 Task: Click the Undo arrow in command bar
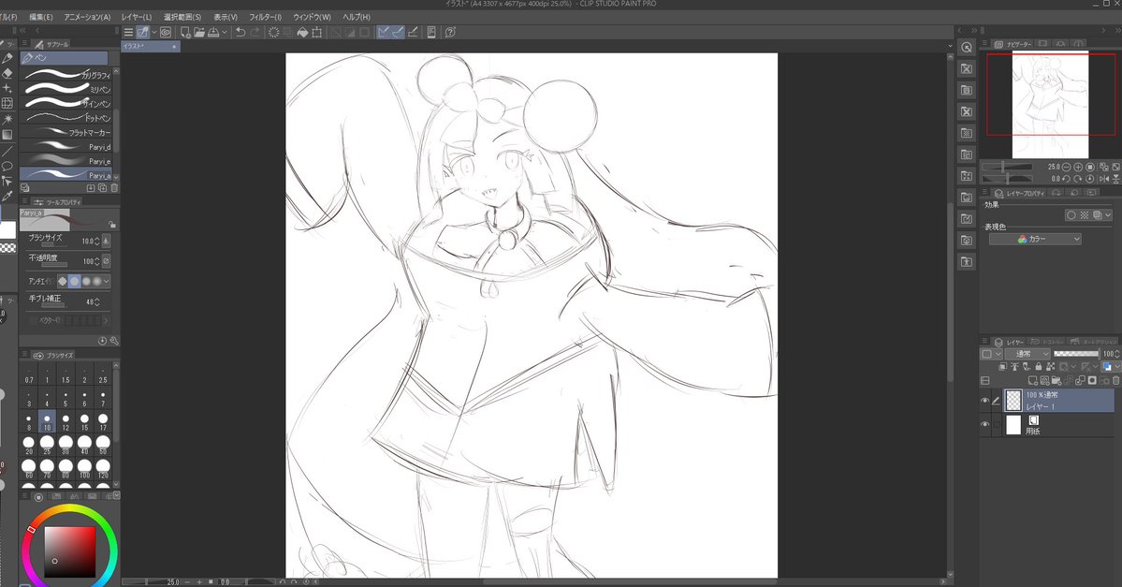tap(240, 32)
